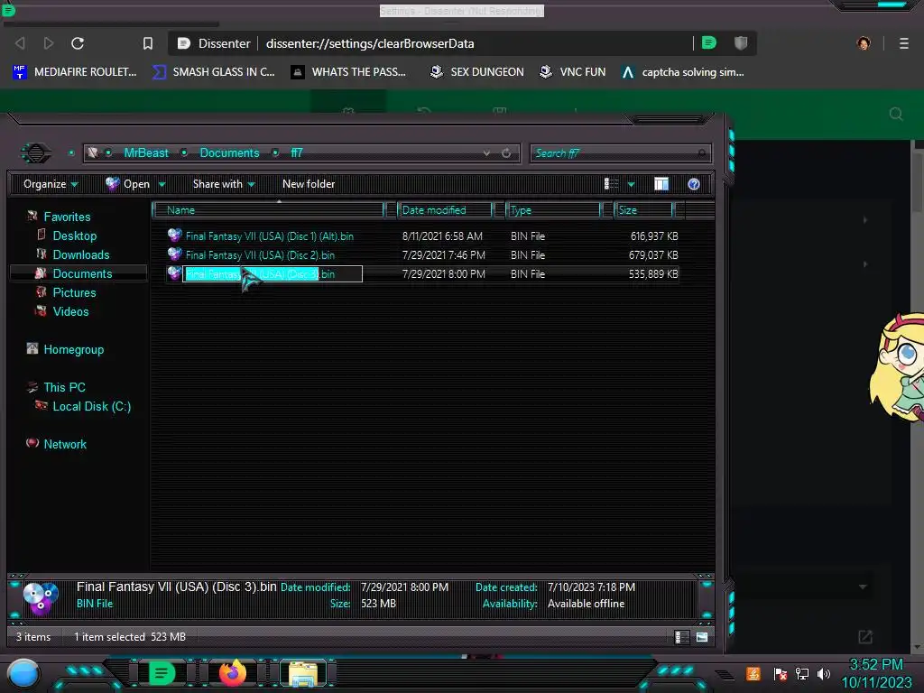This screenshot has width=924, height=693.
Task: Click MrBeast in the Explorer breadcrumb
Action: [146, 153]
